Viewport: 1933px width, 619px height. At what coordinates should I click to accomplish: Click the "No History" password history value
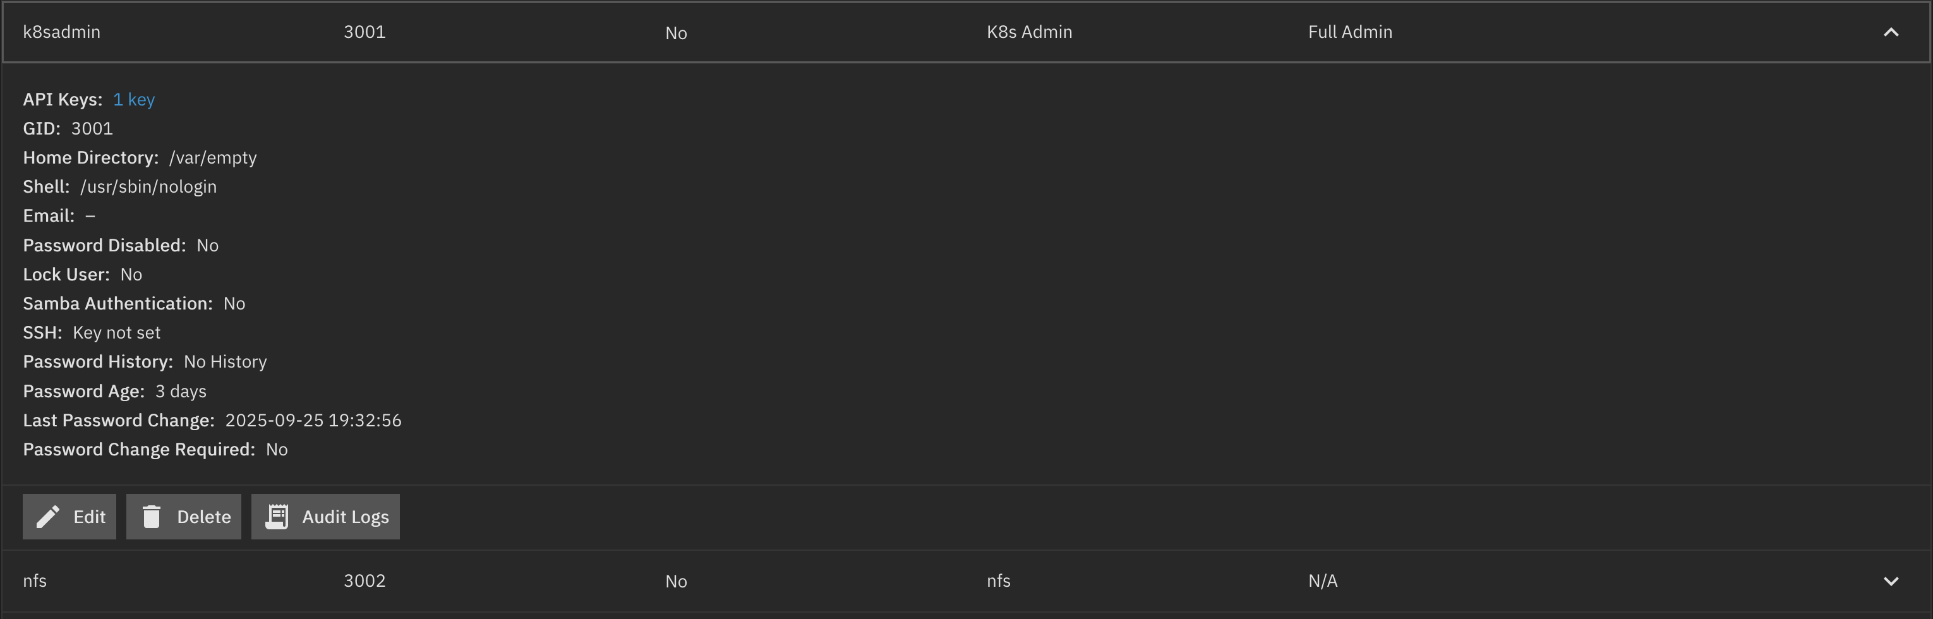click(225, 363)
